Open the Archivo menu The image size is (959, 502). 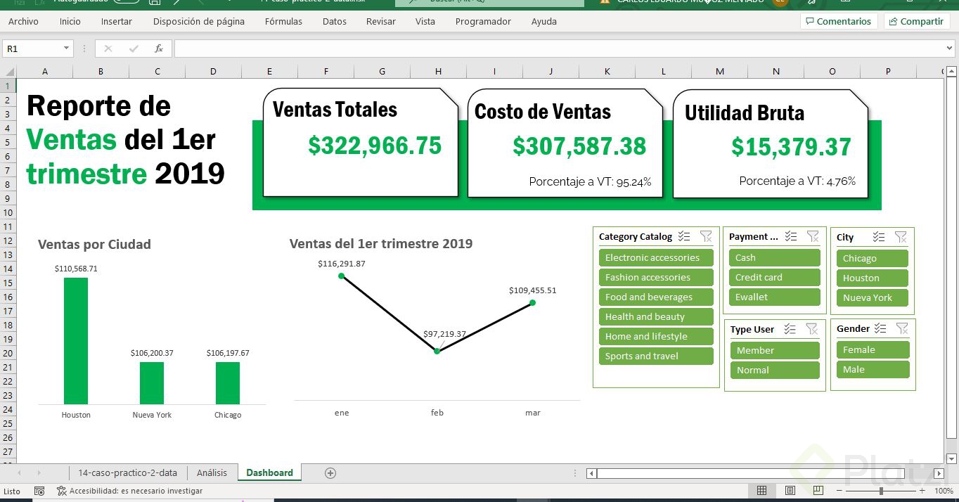[x=23, y=22]
